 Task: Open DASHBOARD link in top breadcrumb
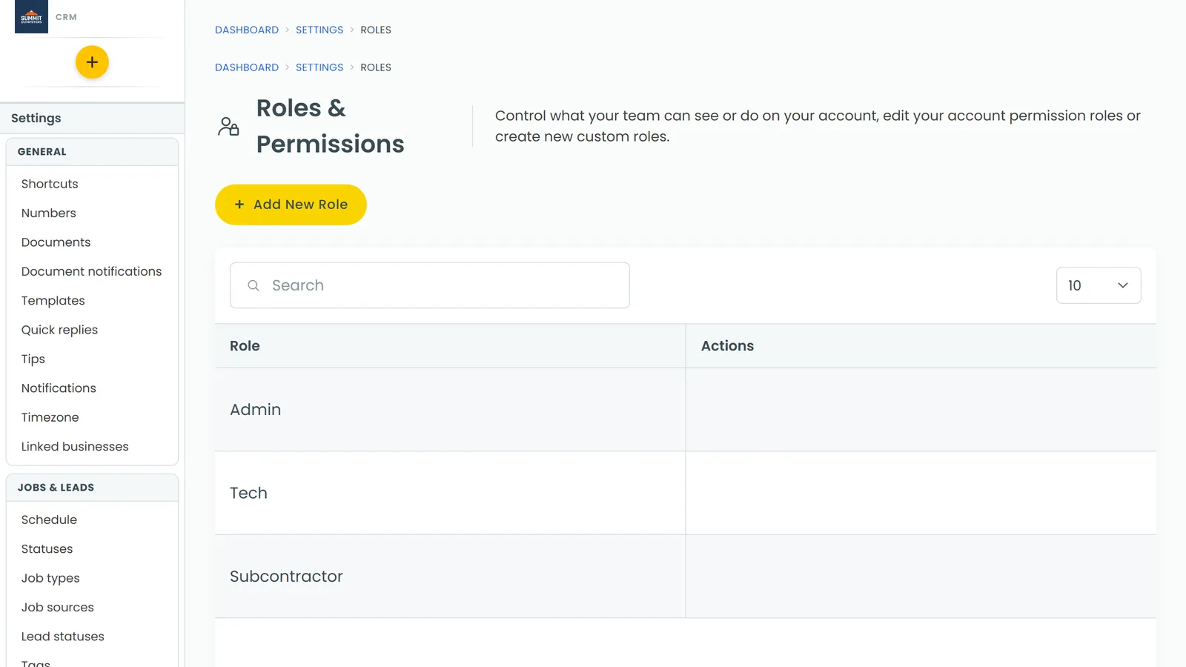pyautogui.click(x=247, y=30)
